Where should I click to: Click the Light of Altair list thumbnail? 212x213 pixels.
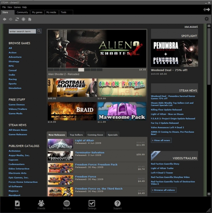(x=60, y=144)
